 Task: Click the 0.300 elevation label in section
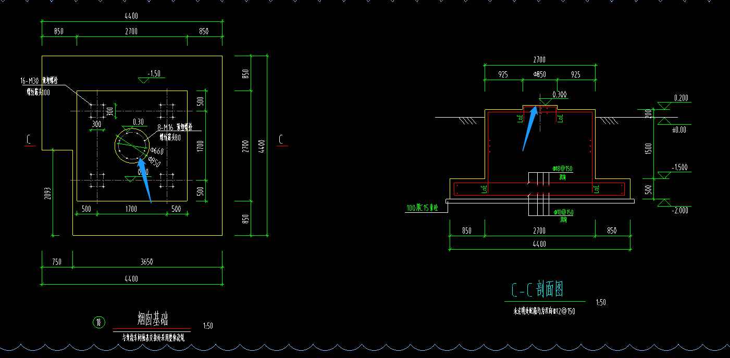(x=560, y=95)
